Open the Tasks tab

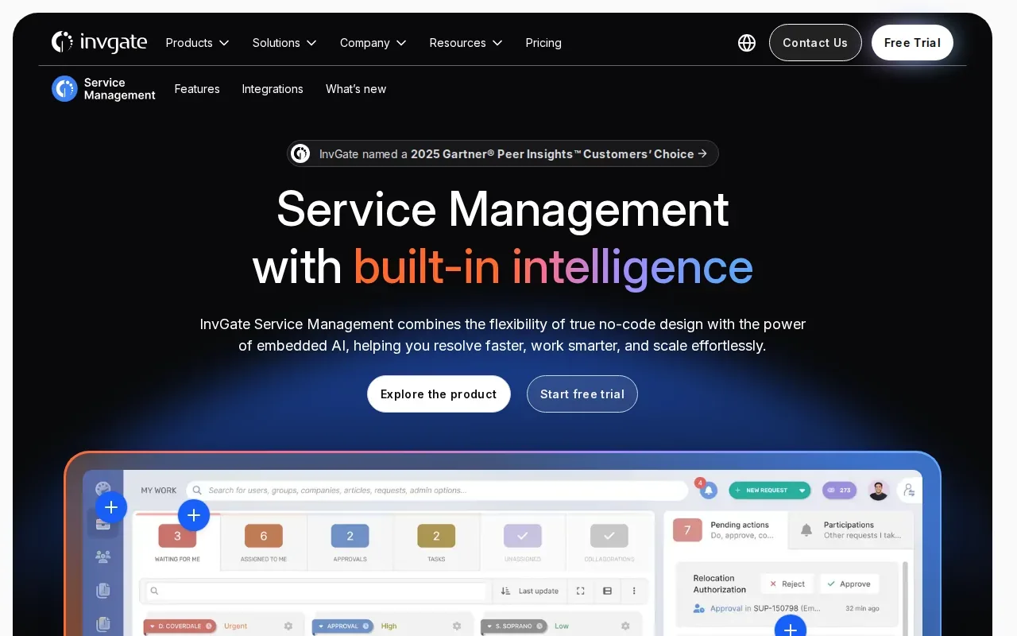click(436, 542)
